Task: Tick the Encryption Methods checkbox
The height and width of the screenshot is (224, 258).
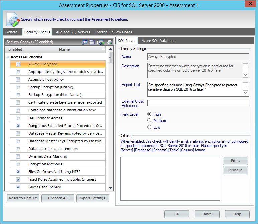Action: click(x=18, y=164)
